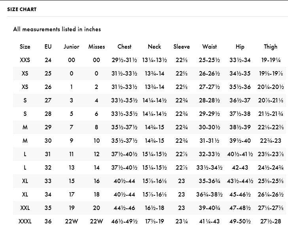Click the Misses column header
This screenshot has width=288, height=240.
[97, 47]
